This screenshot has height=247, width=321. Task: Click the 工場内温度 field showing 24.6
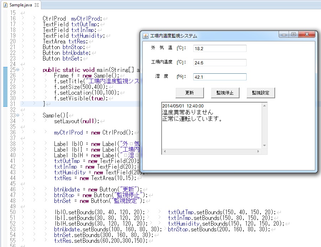pos(220,63)
